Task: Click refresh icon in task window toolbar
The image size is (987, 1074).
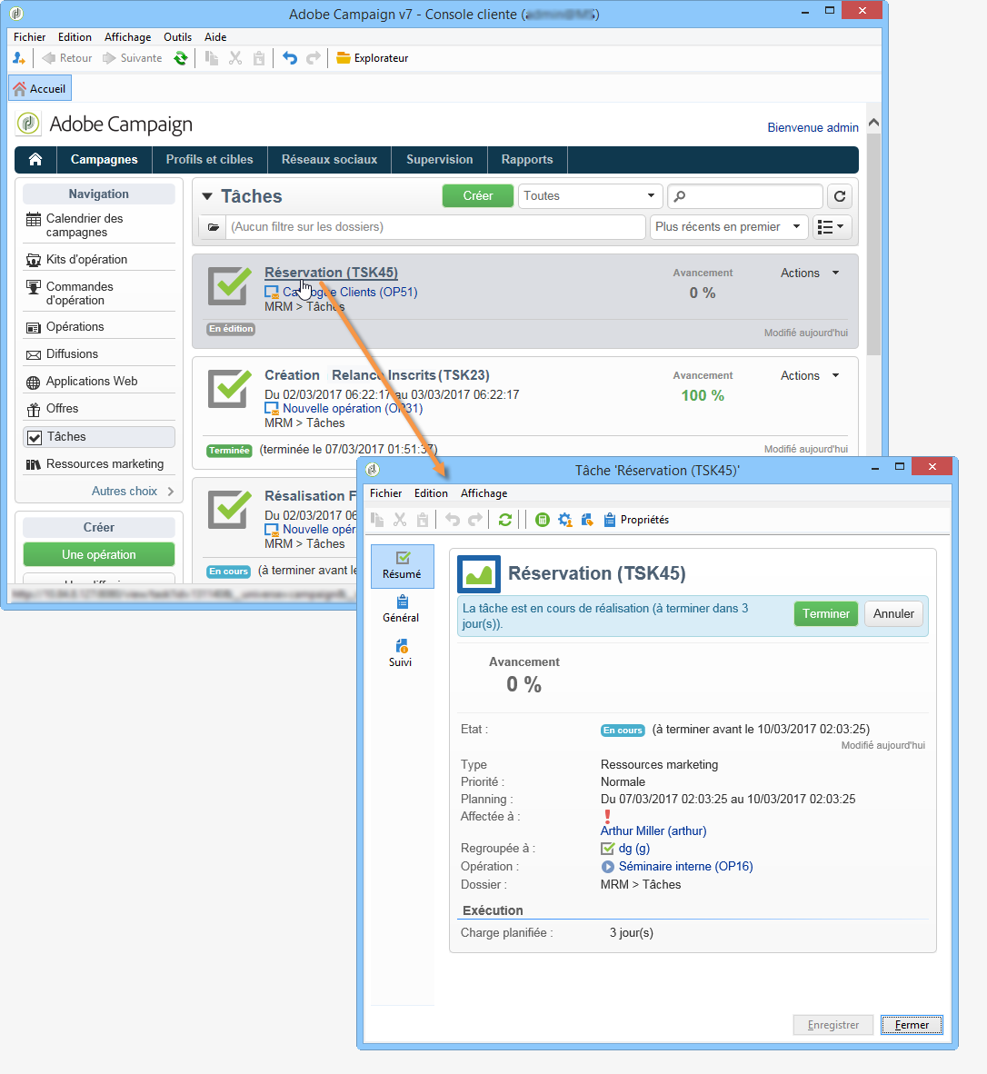Action: 505,520
